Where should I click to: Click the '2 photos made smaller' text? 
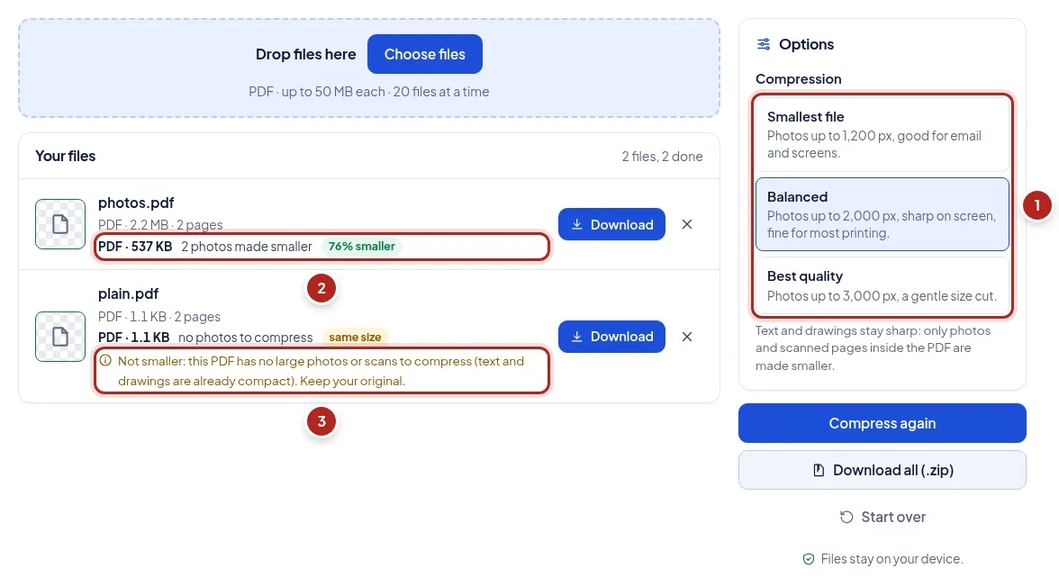point(247,247)
